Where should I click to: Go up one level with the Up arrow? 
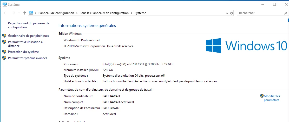[x=25, y=13]
